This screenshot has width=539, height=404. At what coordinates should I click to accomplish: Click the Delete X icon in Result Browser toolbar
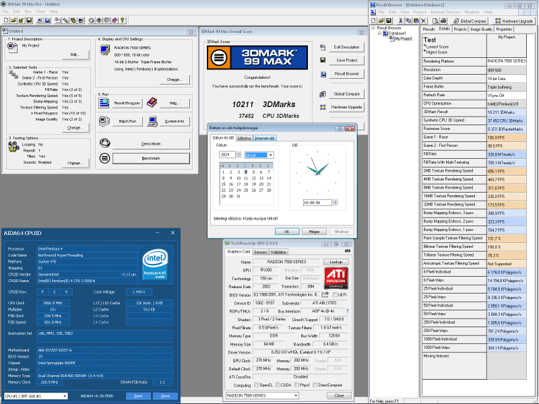click(424, 21)
